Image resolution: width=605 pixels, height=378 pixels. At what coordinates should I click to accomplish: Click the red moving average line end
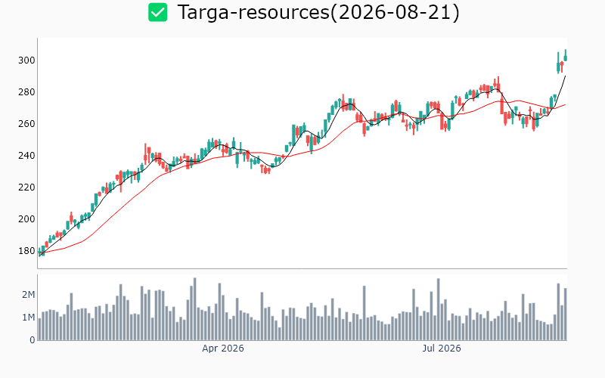(565, 104)
